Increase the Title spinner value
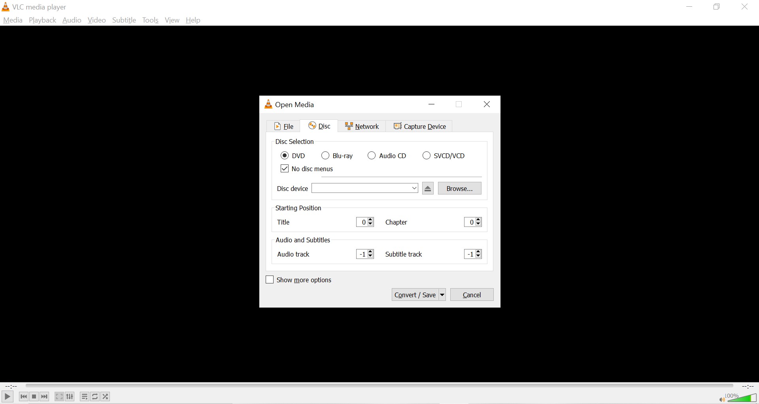 (x=371, y=220)
